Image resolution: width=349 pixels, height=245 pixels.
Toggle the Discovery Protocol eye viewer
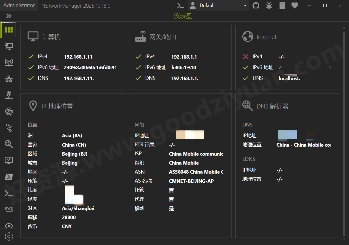click(x=8, y=226)
